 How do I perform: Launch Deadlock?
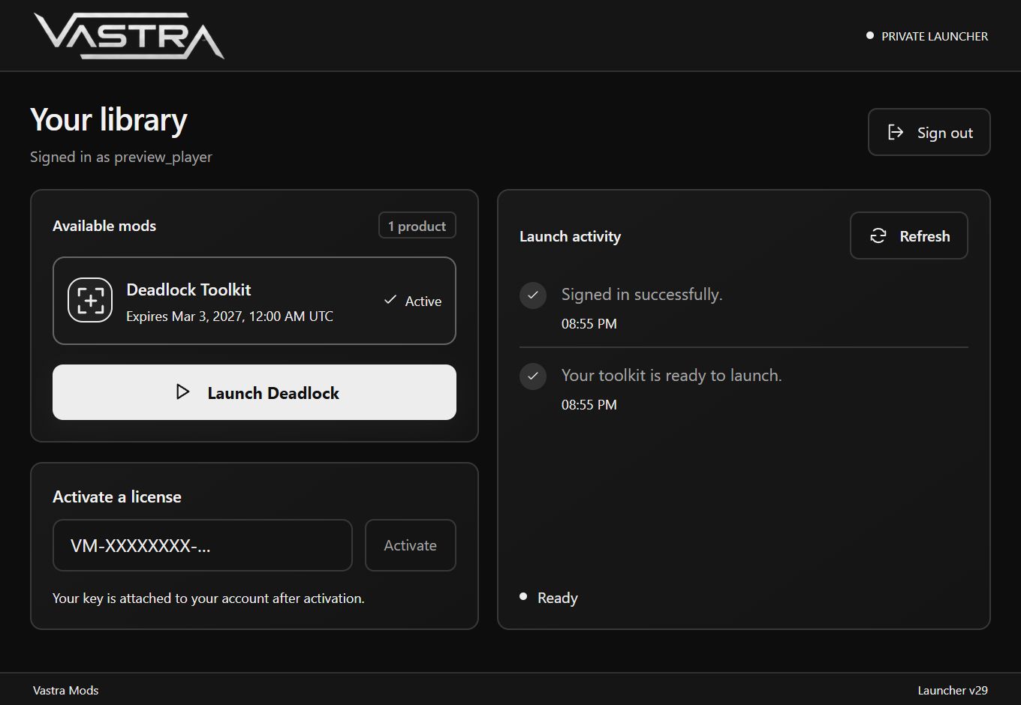click(254, 392)
